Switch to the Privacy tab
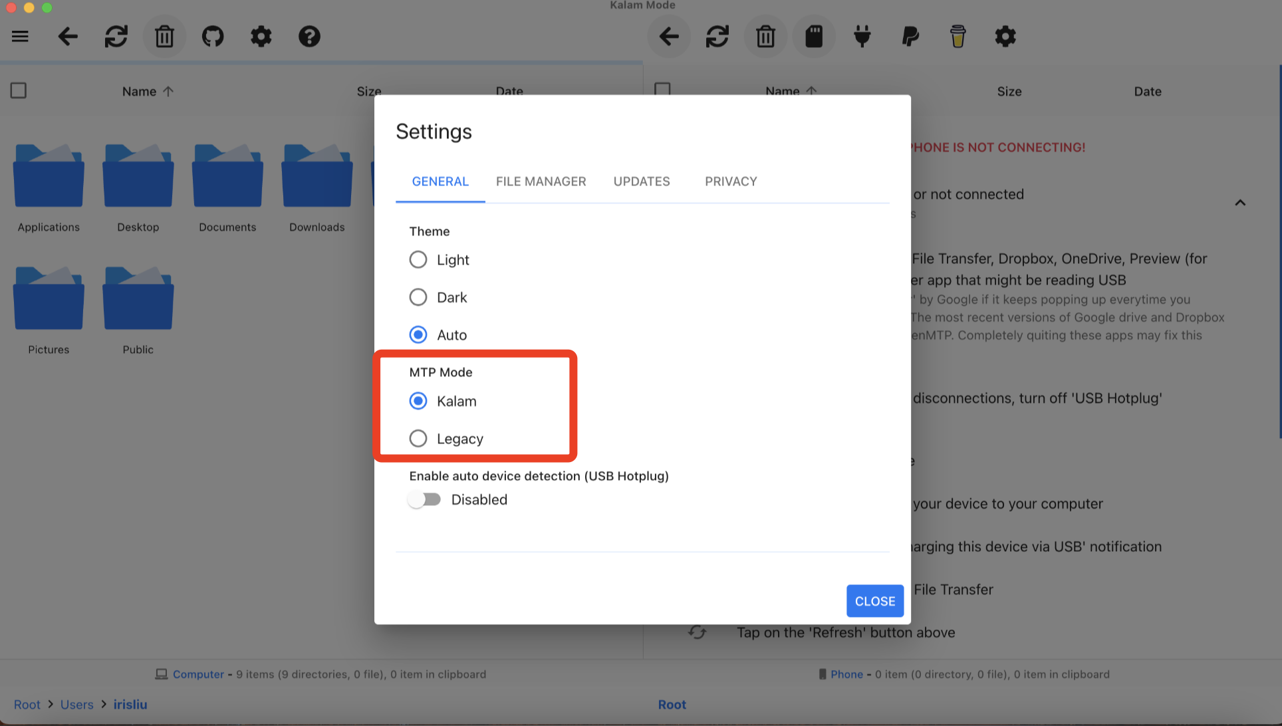The image size is (1282, 726). tap(731, 181)
